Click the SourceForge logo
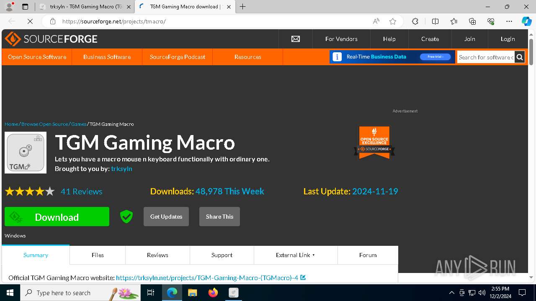Screen dimensions: 536x301 51,39
